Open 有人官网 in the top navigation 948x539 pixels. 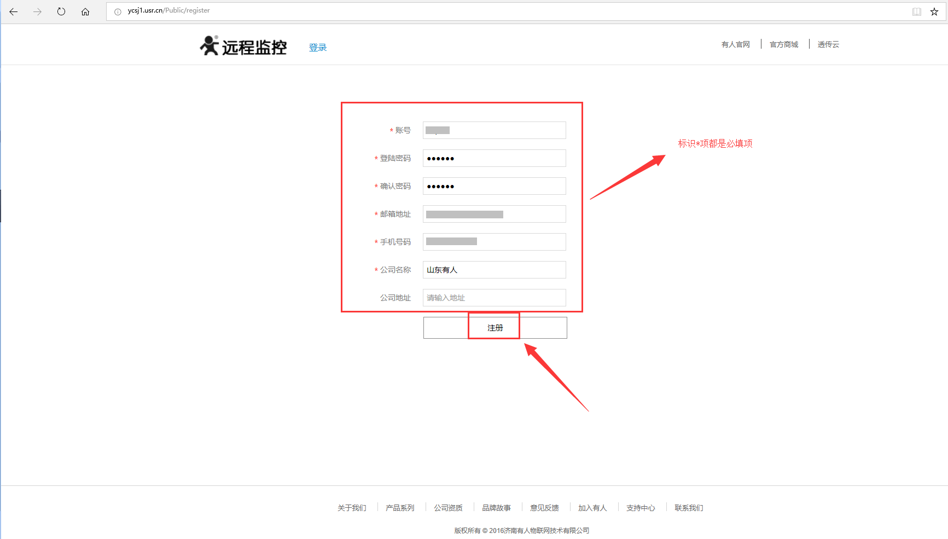[735, 44]
